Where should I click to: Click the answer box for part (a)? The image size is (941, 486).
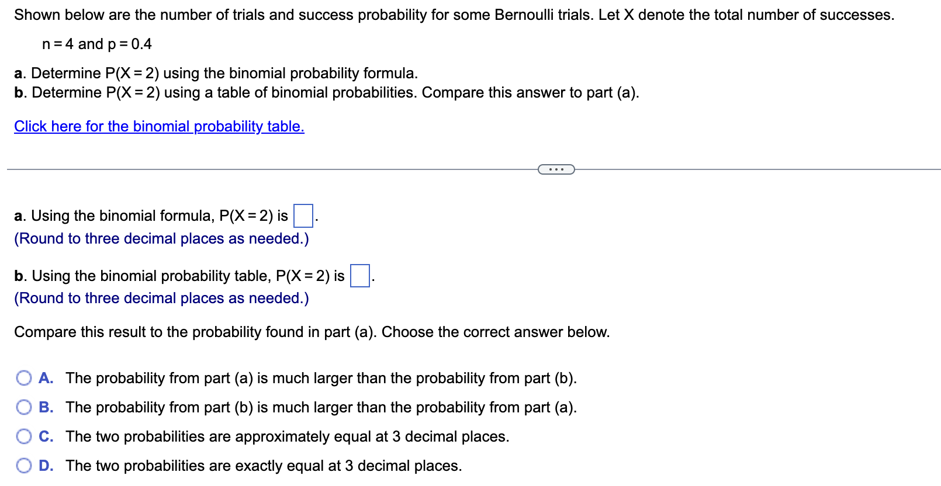point(303,215)
